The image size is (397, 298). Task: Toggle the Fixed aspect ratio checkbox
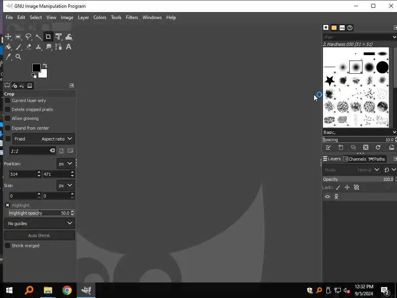8,139
